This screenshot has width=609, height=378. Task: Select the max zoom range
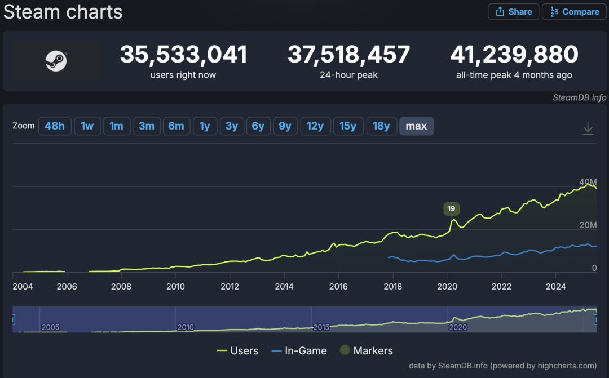click(416, 126)
